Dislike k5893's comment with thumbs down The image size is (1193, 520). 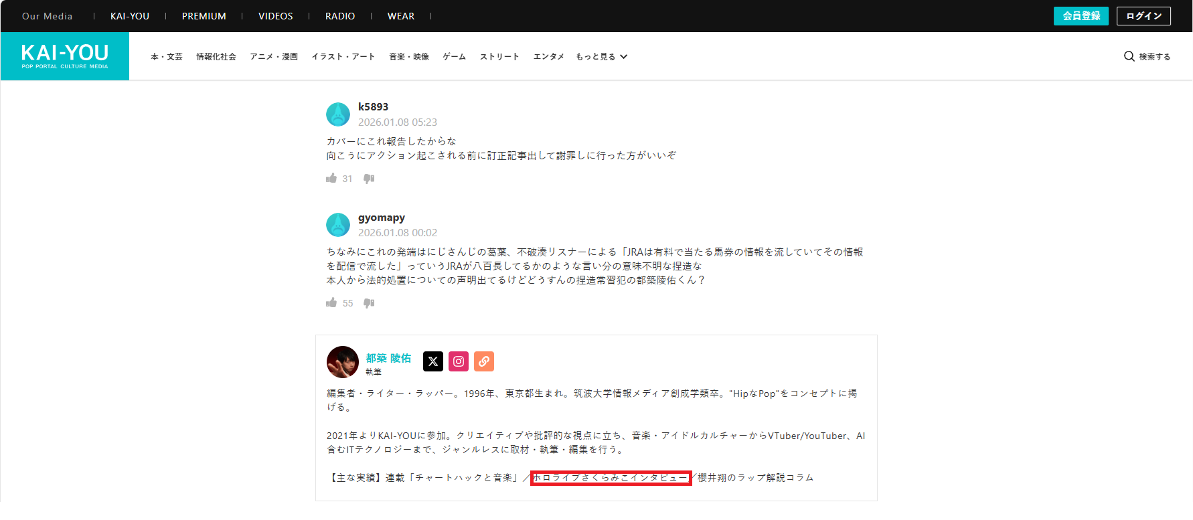pyautogui.click(x=369, y=179)
